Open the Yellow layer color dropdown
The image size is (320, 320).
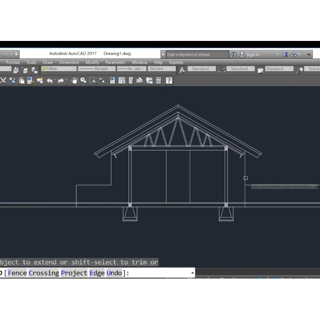(58, 69)
